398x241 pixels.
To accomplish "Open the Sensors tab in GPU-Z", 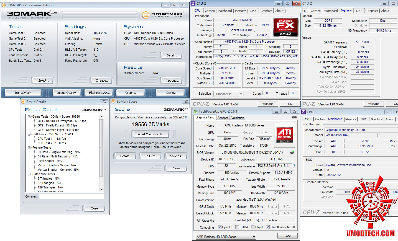I will [223, 118].
